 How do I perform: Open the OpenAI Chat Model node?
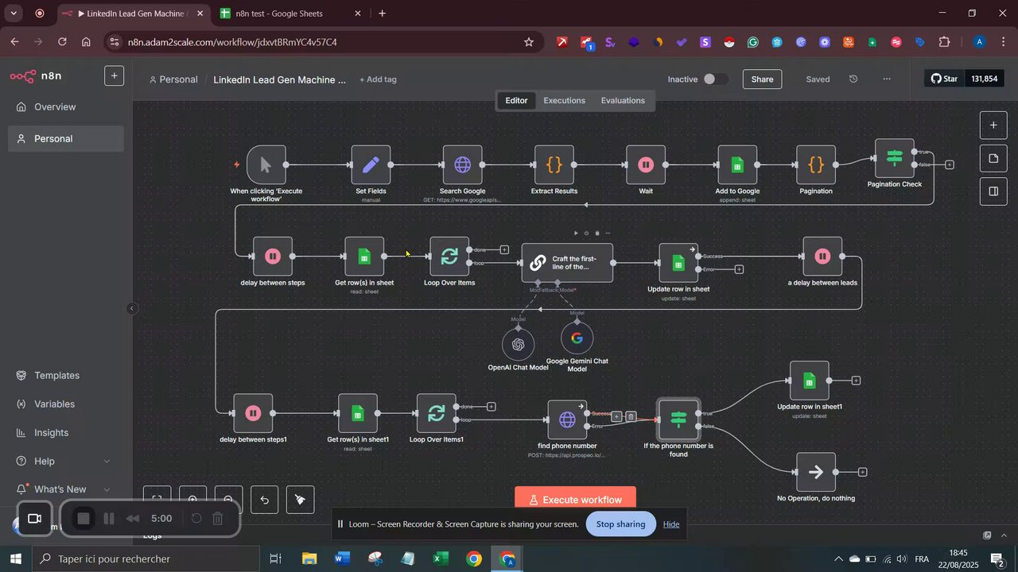(518, 344)
